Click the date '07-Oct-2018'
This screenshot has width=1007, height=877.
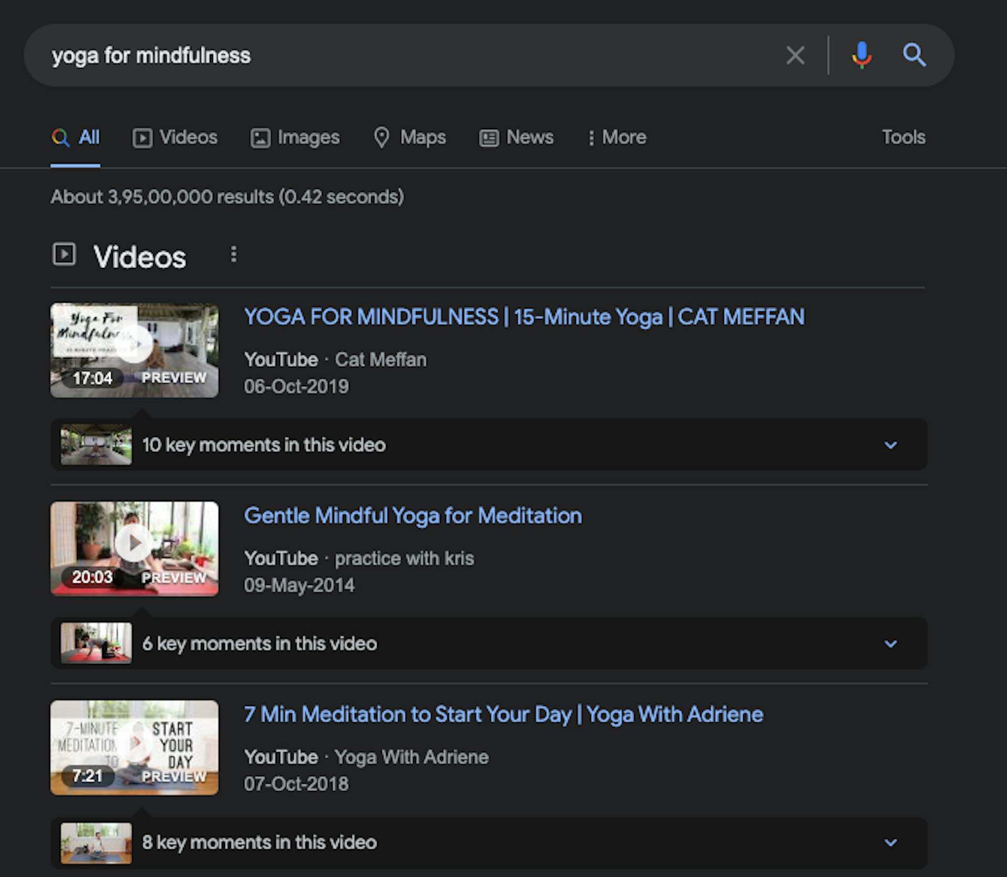[296, 784]
